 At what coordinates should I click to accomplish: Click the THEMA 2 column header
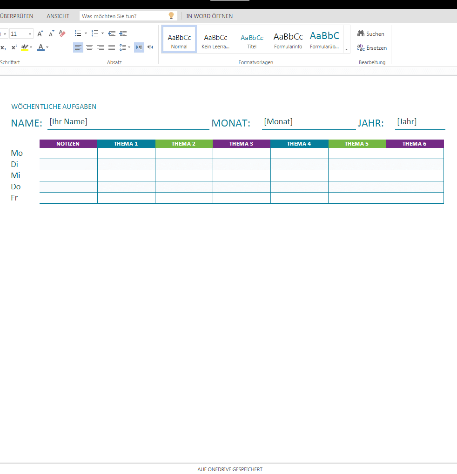[x=184, y=144]
